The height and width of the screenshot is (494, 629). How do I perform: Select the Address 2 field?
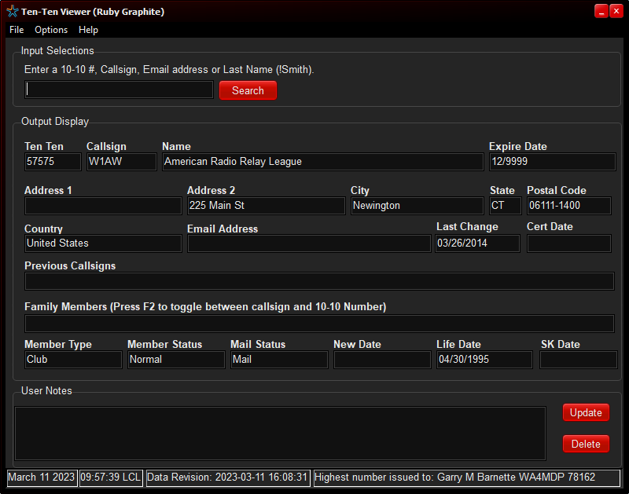(x=266, y=206)
